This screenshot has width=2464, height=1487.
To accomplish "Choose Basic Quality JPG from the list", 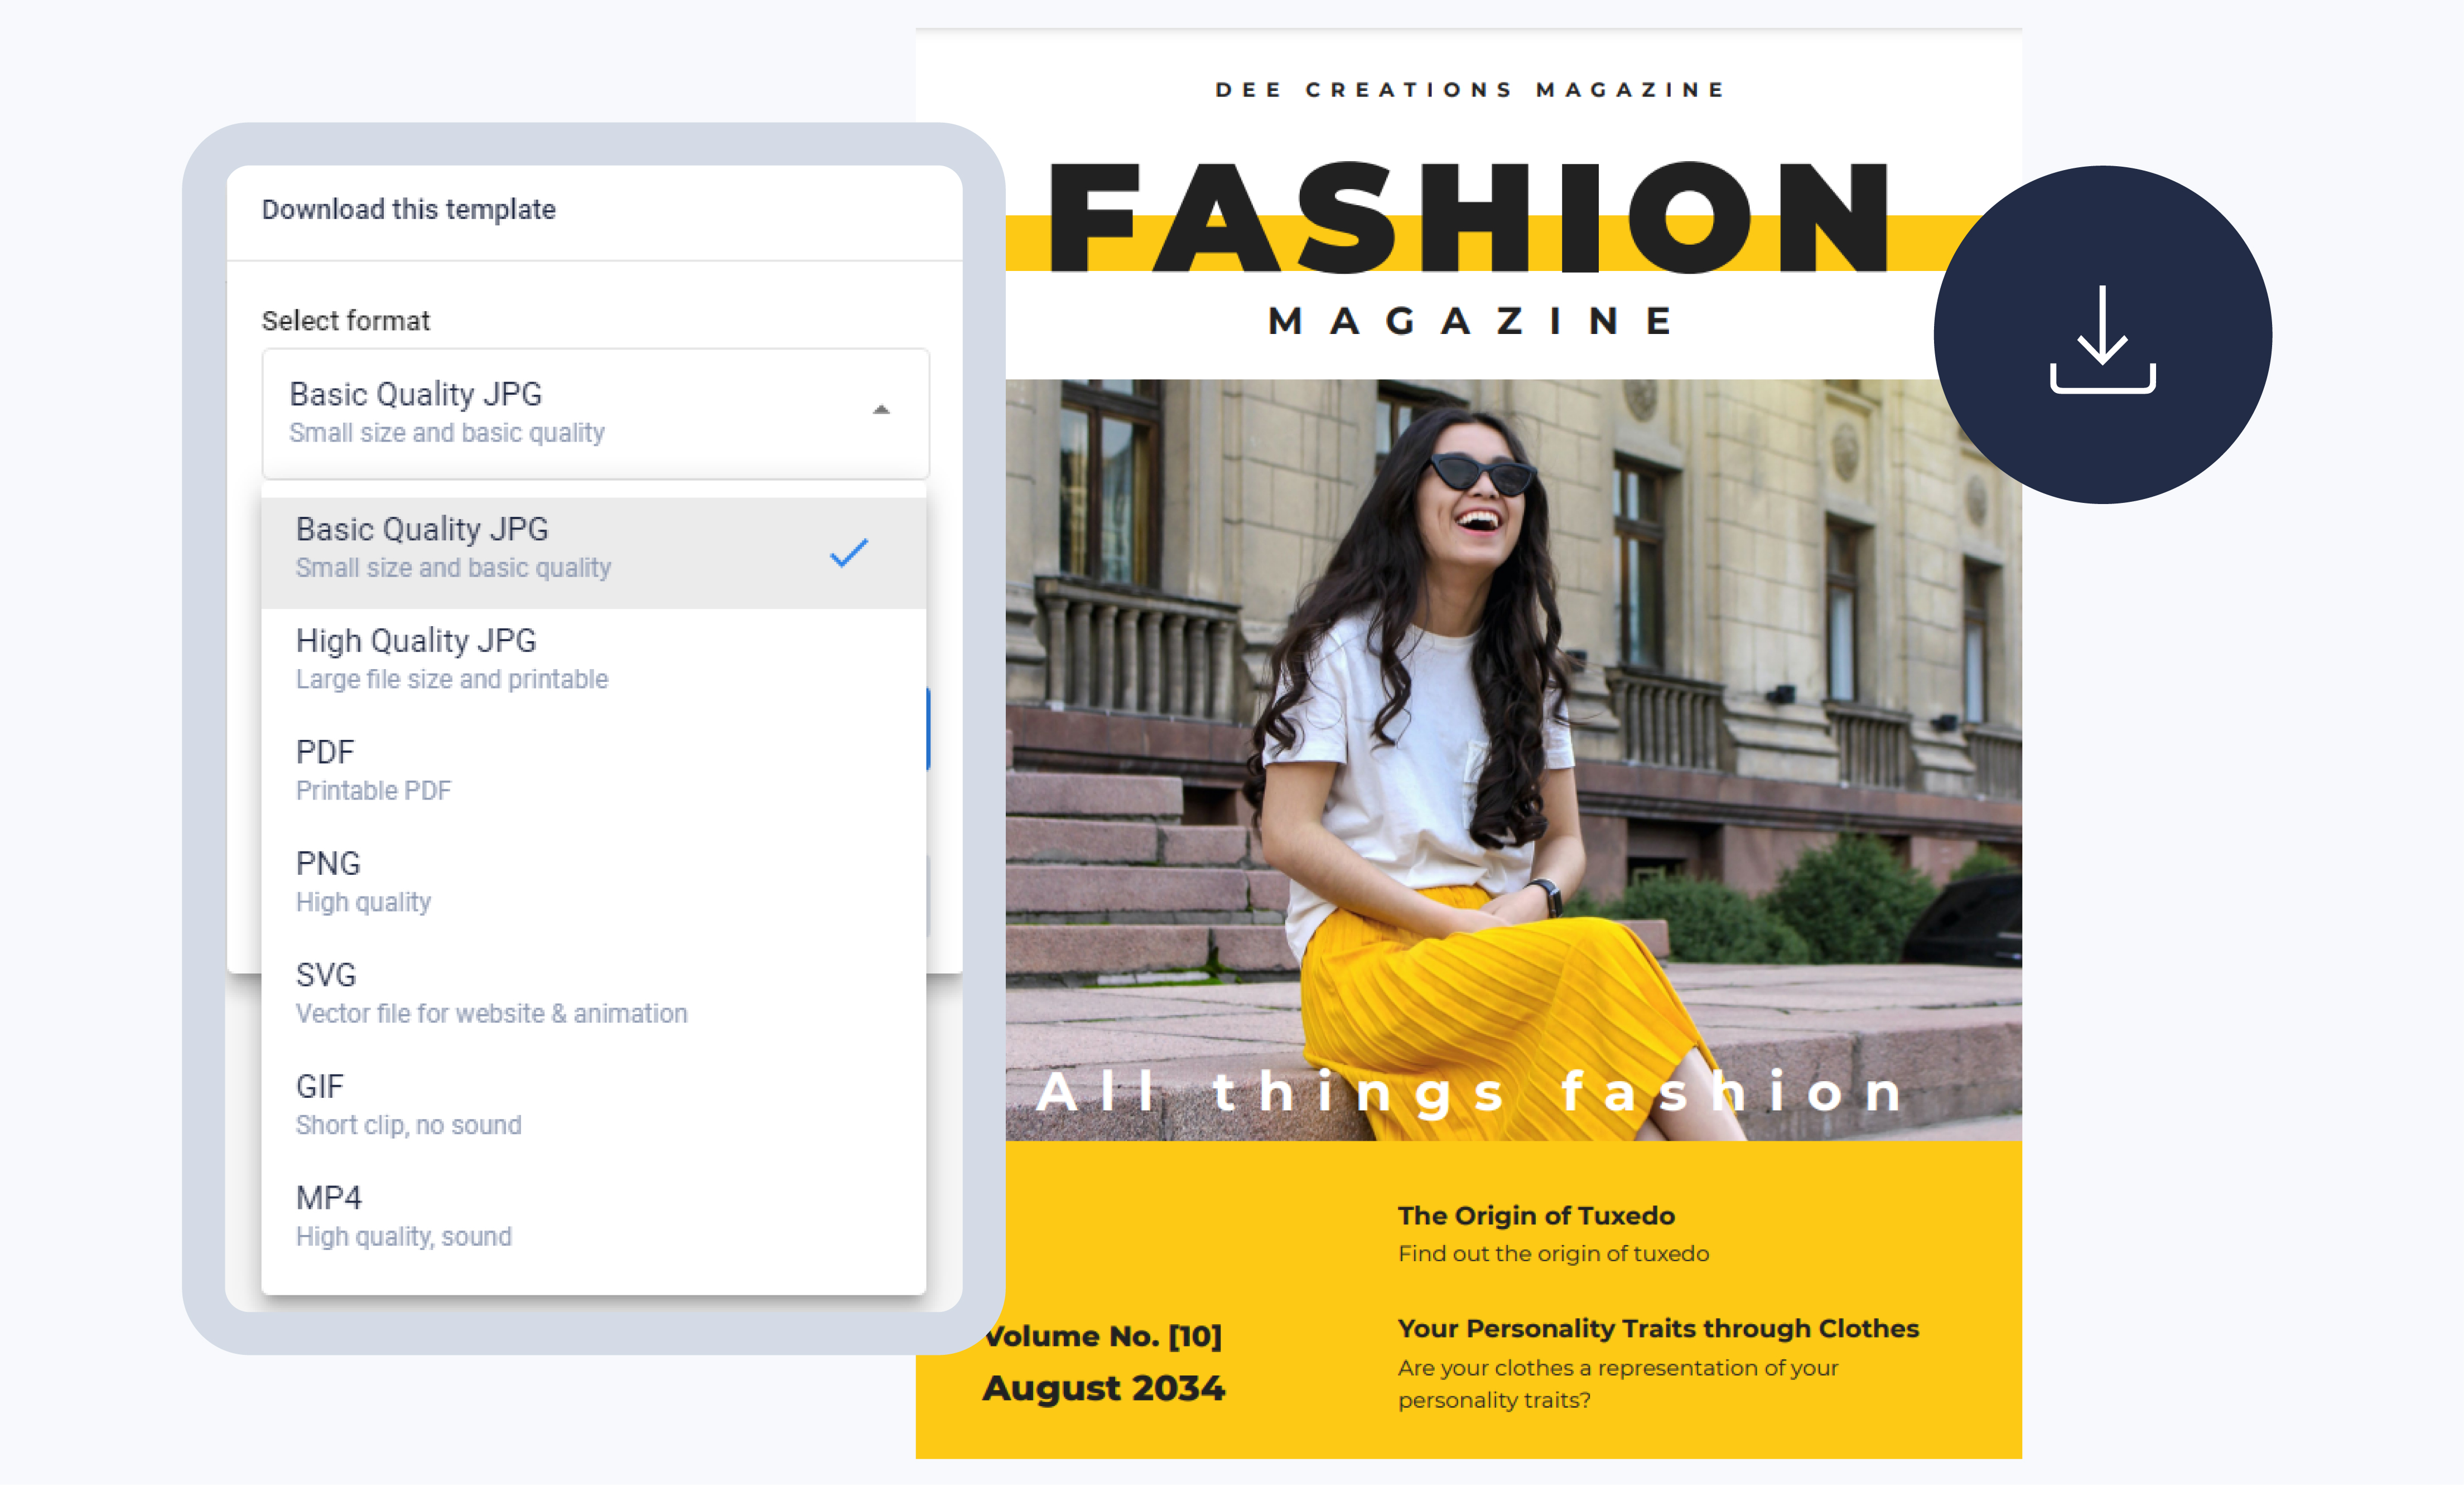I will [x=593, y=553].
